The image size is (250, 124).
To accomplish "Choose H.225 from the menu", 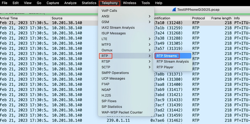I will 126,95.
